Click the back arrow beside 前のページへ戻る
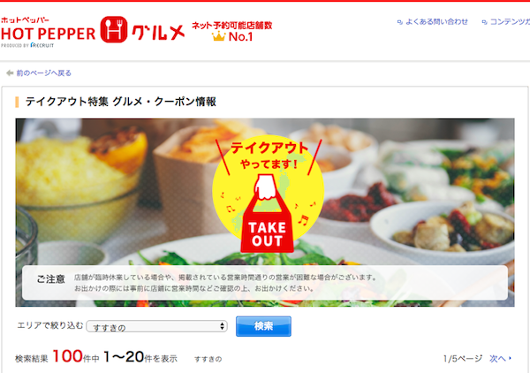 [10, 72]
